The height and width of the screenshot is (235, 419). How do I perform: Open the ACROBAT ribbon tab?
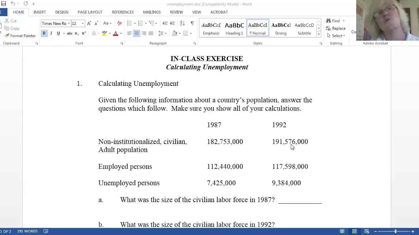(219, 12)
